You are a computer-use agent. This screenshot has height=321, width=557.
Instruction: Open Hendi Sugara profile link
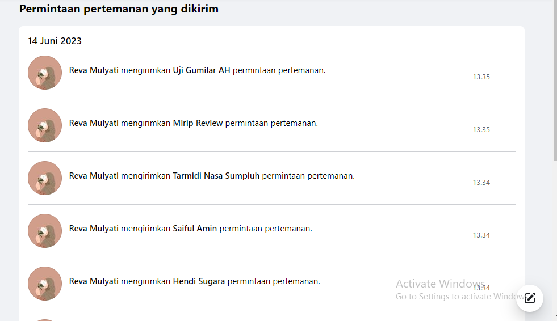pos(199,281)
